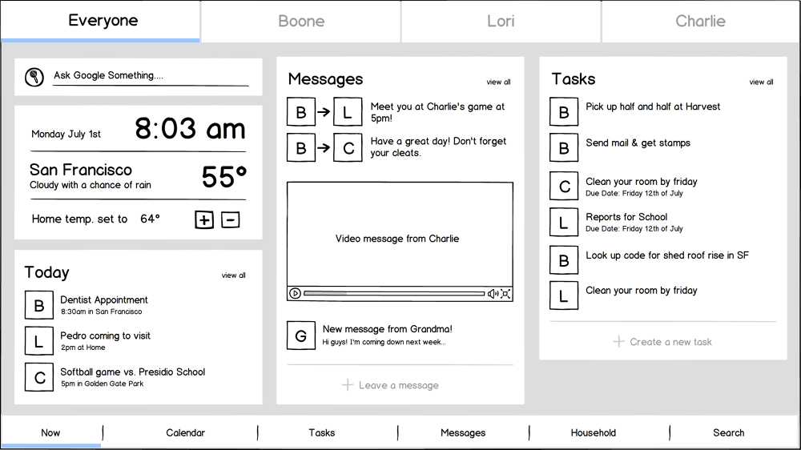Click B icon for Send mail & get stamps
This screenshot has width=801, height=450.
[x=564, y=148]
